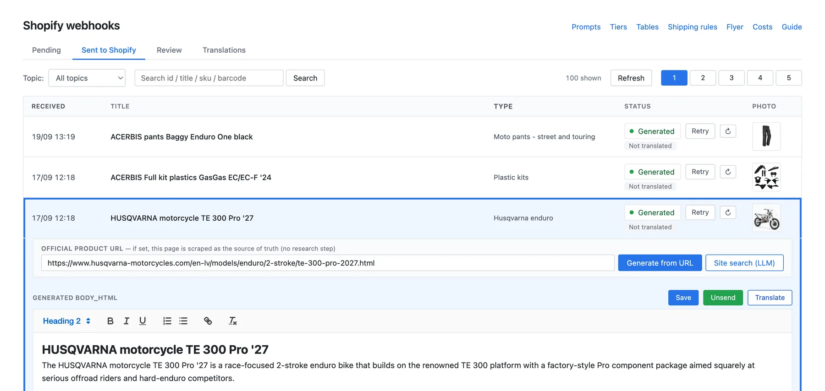Open the Prompts link
The width and height of the screenshot is (825, 391).
click(x=586, y=27)
